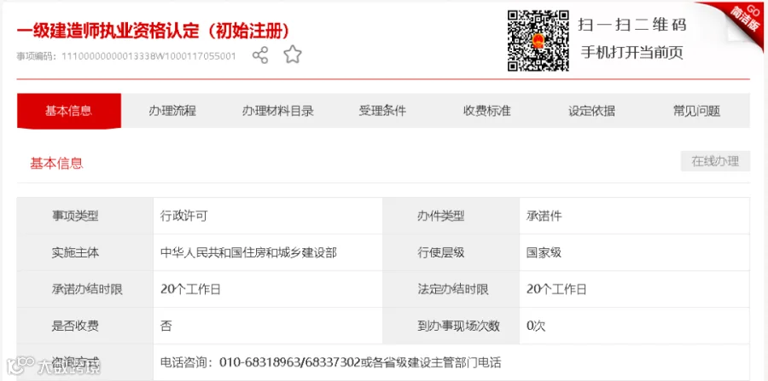768x381 pixels.
Task: Open the 常见问题 tab
Action: coord(696,111)
